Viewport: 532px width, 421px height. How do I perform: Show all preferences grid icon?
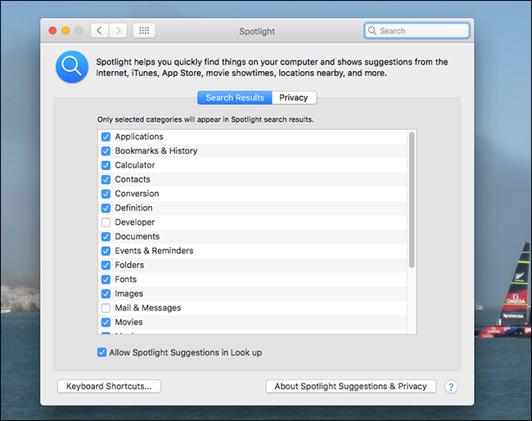[x=144, y=31]
